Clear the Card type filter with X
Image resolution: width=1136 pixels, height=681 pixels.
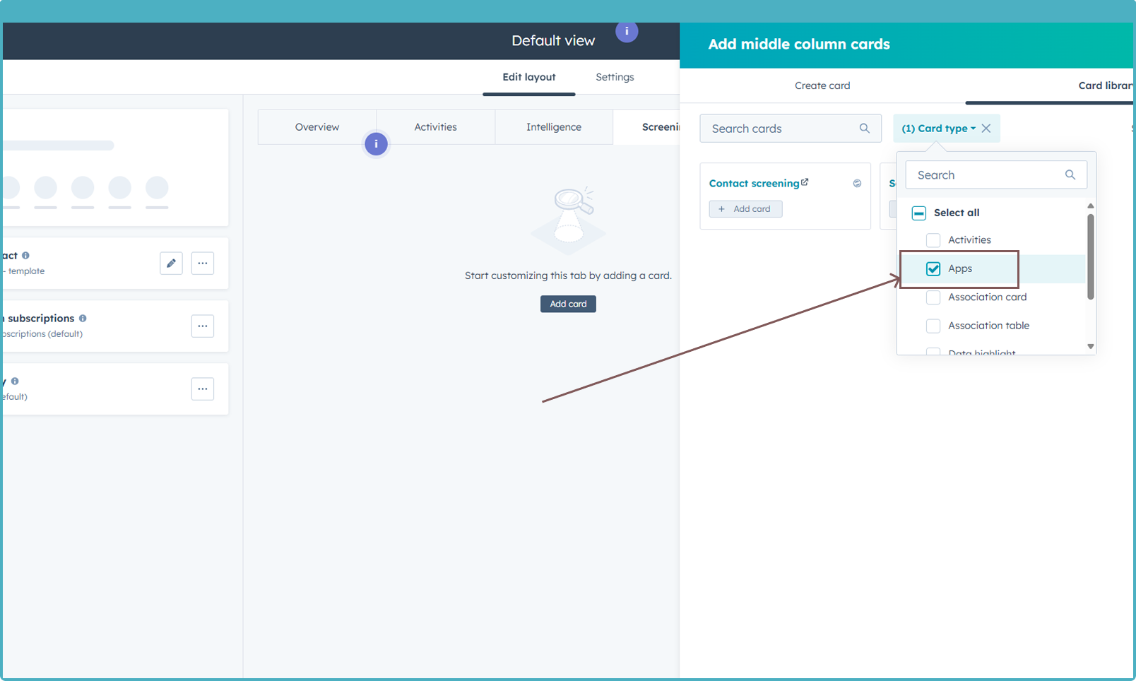click(x=986, y=129)
